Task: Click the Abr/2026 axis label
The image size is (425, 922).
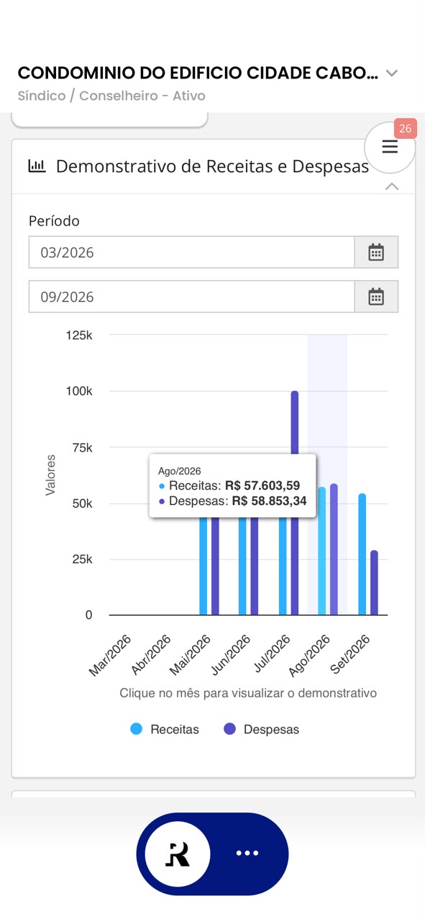Action: (x=152, y=654)
